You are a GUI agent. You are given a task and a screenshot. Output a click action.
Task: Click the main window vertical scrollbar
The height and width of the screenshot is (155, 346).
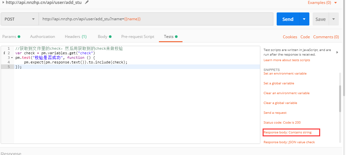(344, 48)
